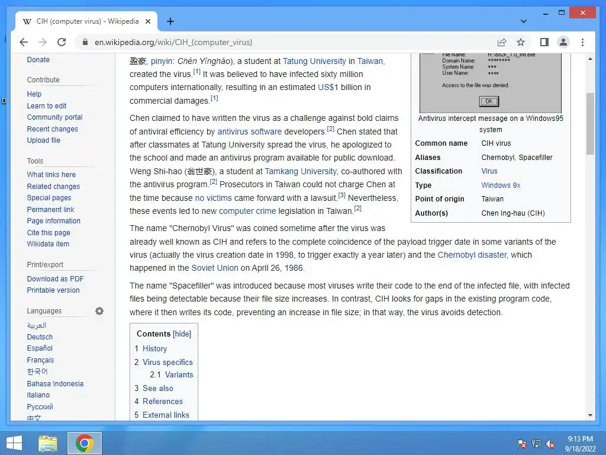
Task: Open the Tatung University article link
Action: (314, 61)
